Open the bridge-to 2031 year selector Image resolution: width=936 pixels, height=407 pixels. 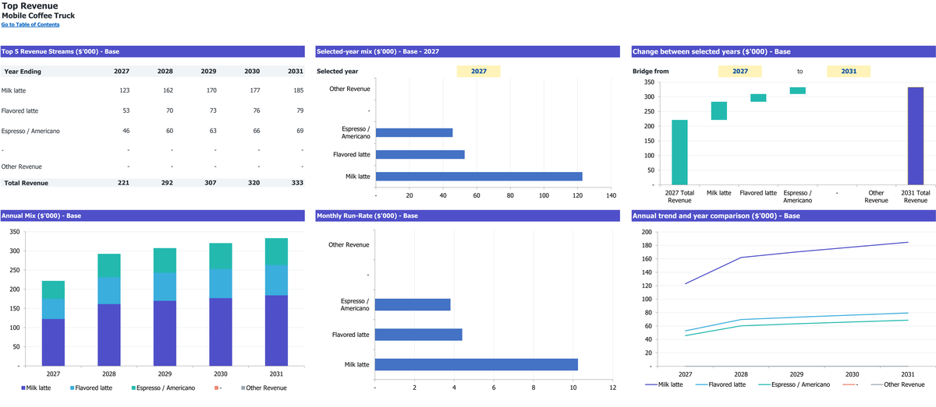(849, 71)
